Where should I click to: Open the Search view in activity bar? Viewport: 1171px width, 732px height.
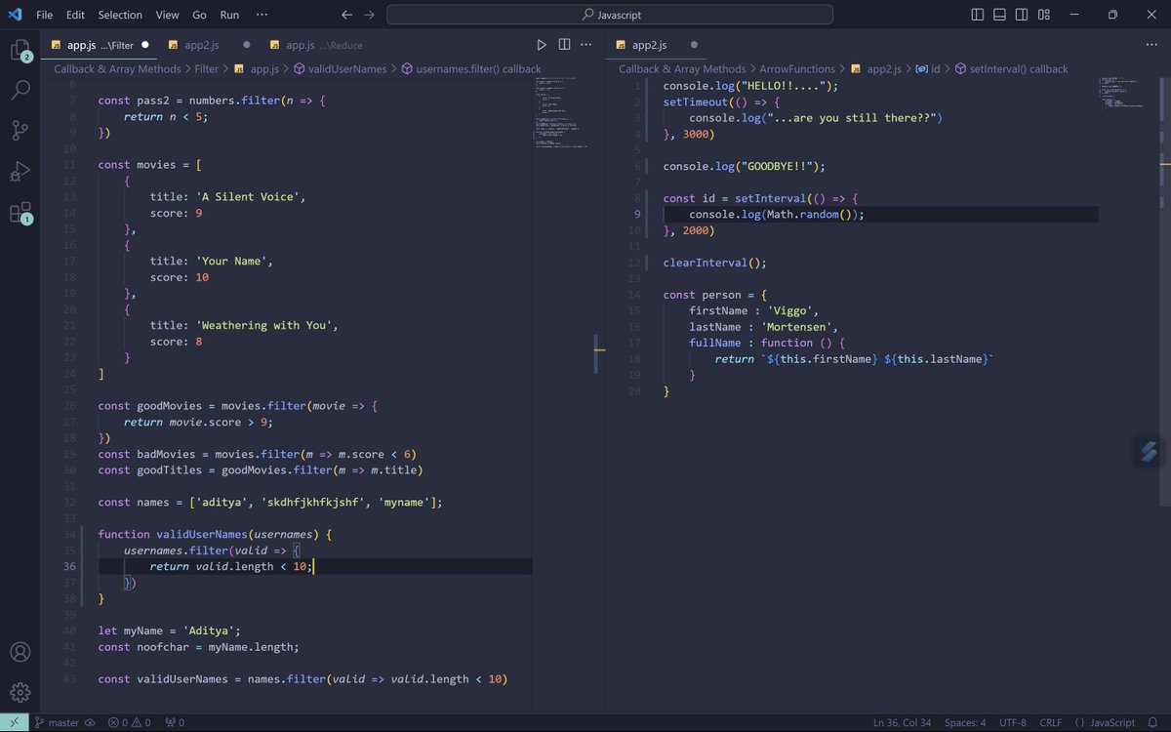tap(20, 91)
